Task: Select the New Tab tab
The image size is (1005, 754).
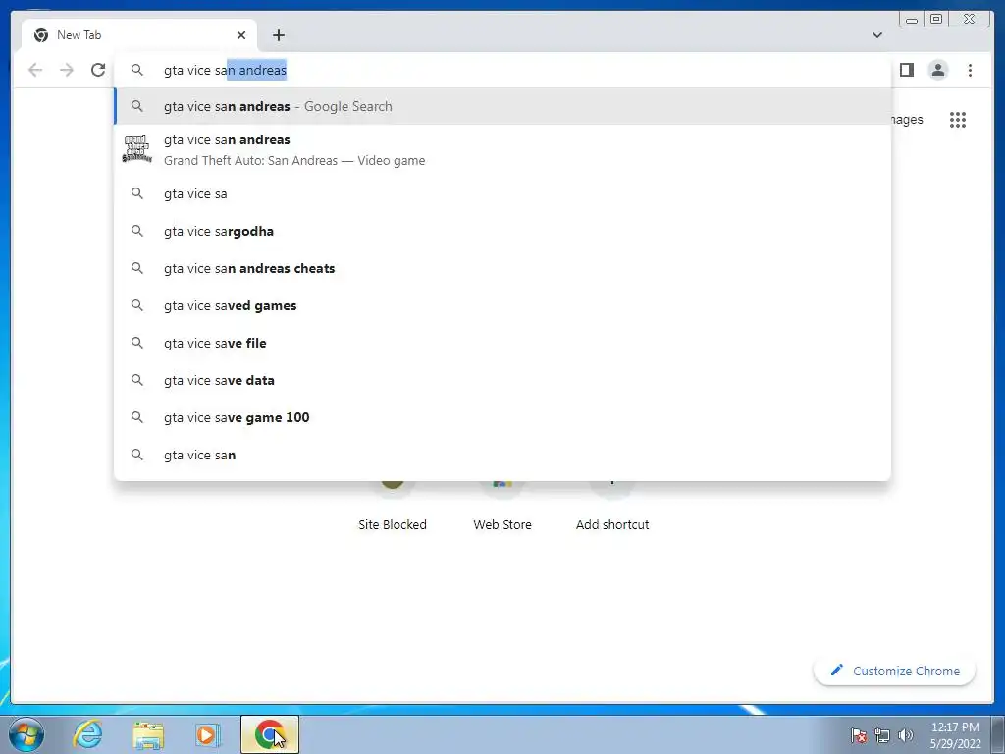Action: pyautogui.click(x=139, y=35)
